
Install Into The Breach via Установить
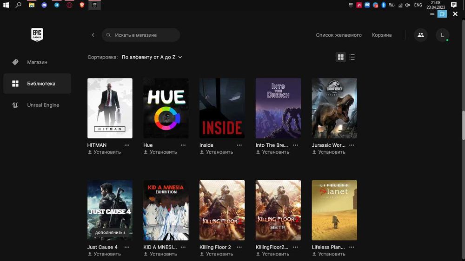click(272, 152)
